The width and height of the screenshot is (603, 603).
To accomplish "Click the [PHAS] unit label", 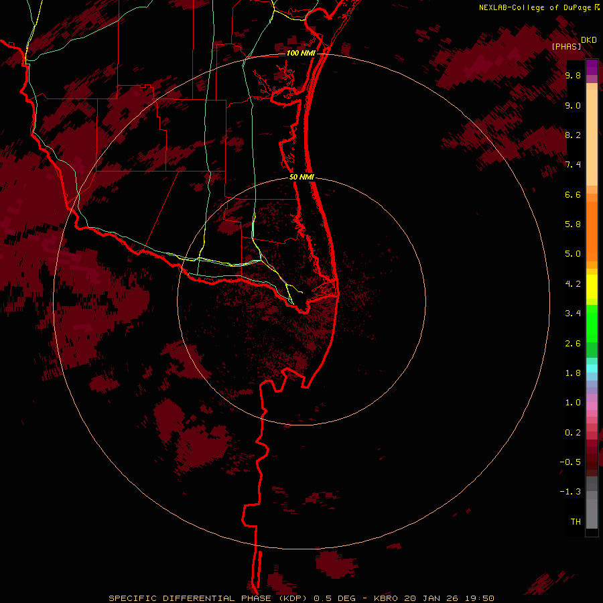I will click(x=566, y=46).
